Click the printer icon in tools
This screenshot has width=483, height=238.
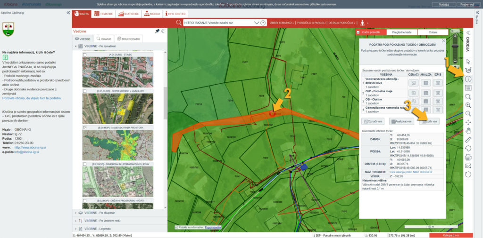468,157
